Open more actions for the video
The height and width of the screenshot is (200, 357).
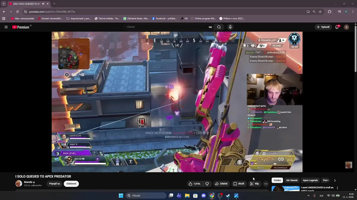pyautogui.click(x=266, y=184)
